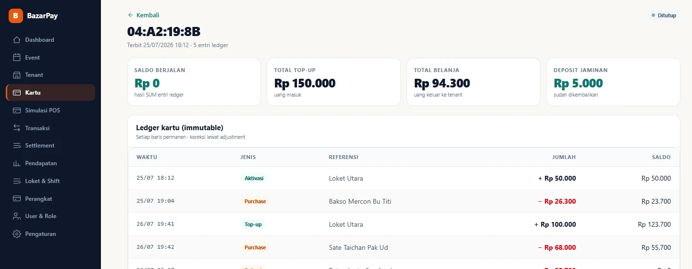Select the 25/07 18:12 timestamp cell
This screenshot has width=692, height=269.
point(155,178)
